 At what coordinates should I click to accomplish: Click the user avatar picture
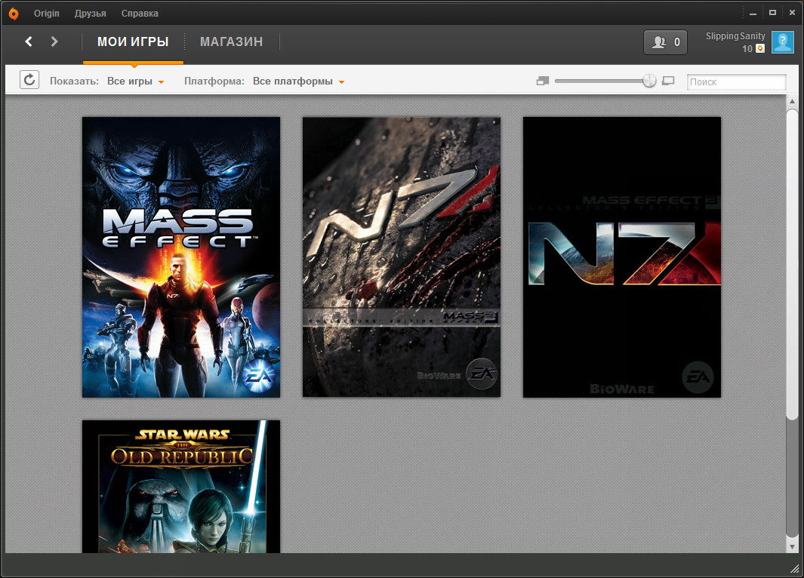click(782, 42)
